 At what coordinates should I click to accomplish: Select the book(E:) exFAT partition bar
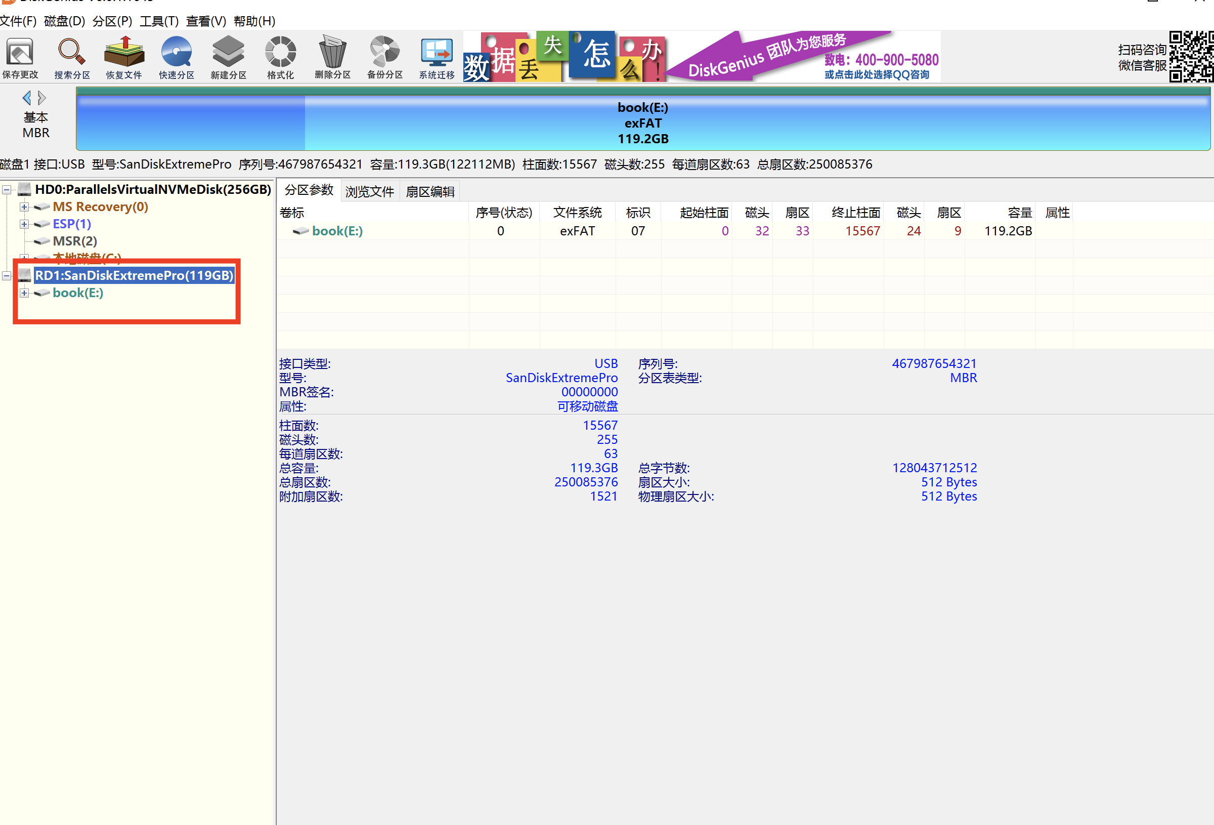pyautogui.click(x=642, y=123)
